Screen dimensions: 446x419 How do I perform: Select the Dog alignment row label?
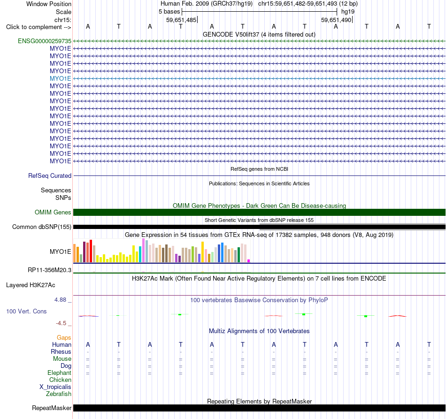pyautogui.click(x=66, y=366)
